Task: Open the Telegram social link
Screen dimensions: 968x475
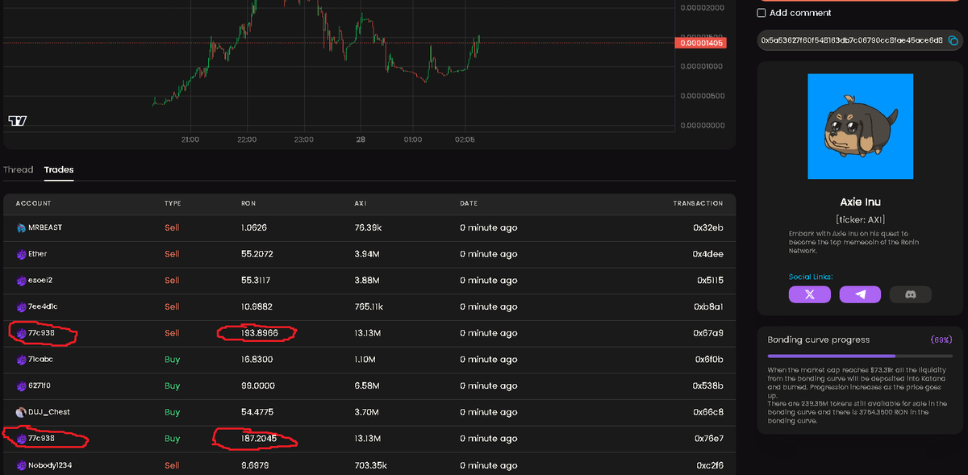Action: 860,294
